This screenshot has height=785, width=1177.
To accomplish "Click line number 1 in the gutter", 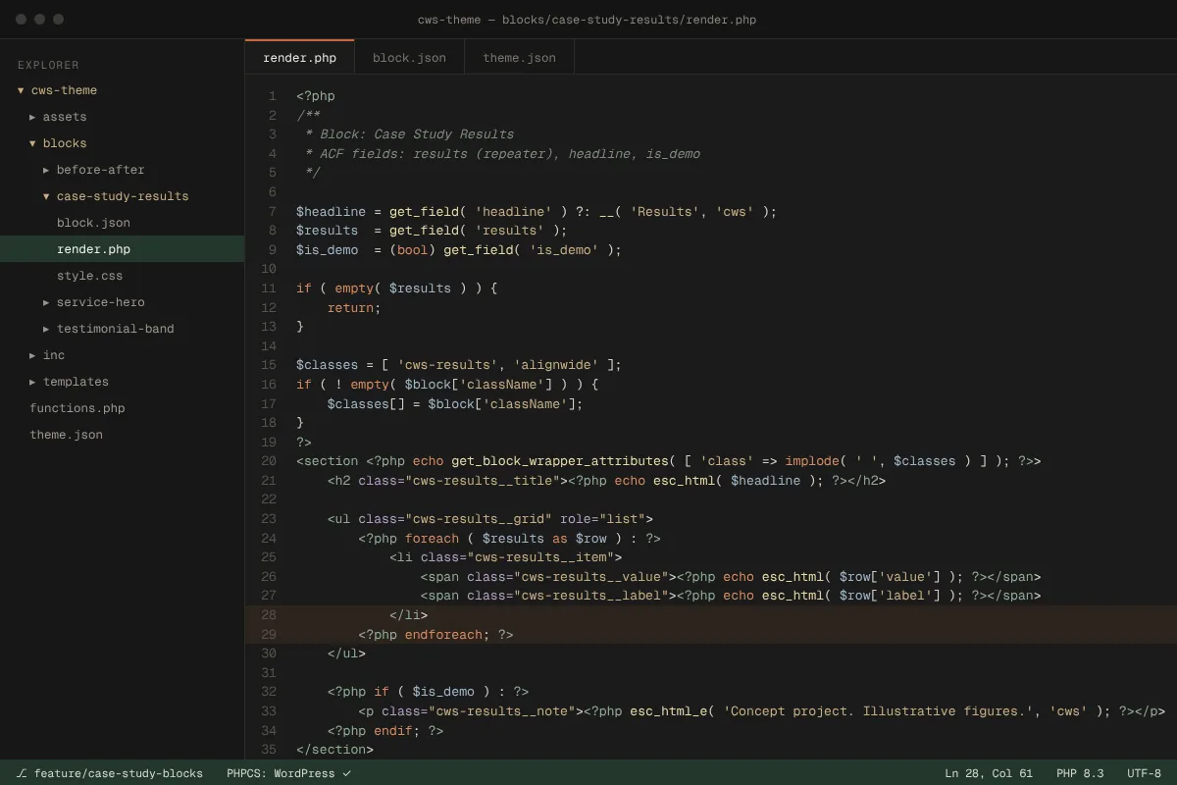I will tap(273, 96).
